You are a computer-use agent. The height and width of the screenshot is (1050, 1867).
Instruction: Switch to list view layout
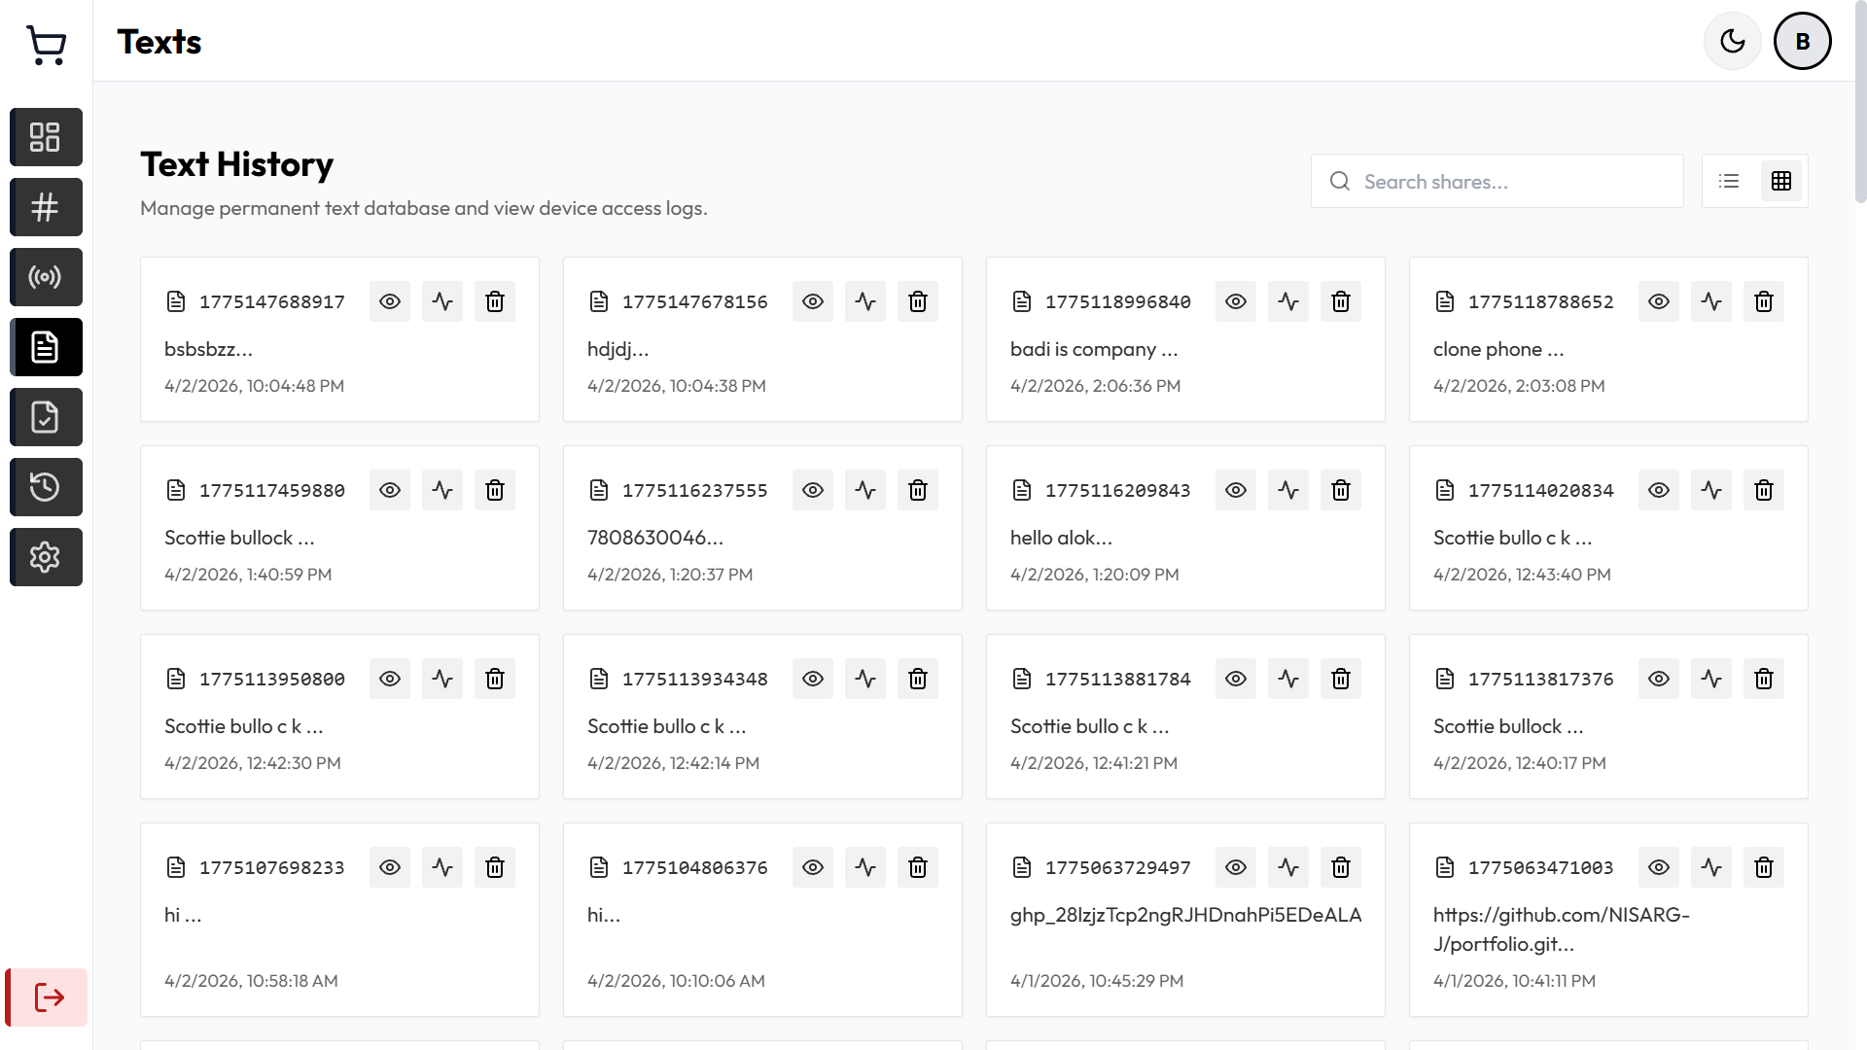1729,181
